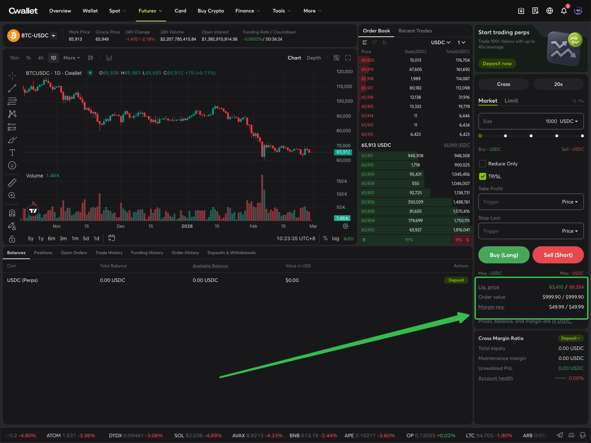Switch to the Recent Trades tab
This screenshot has width=591, height=443.
(x=415, y=31)
